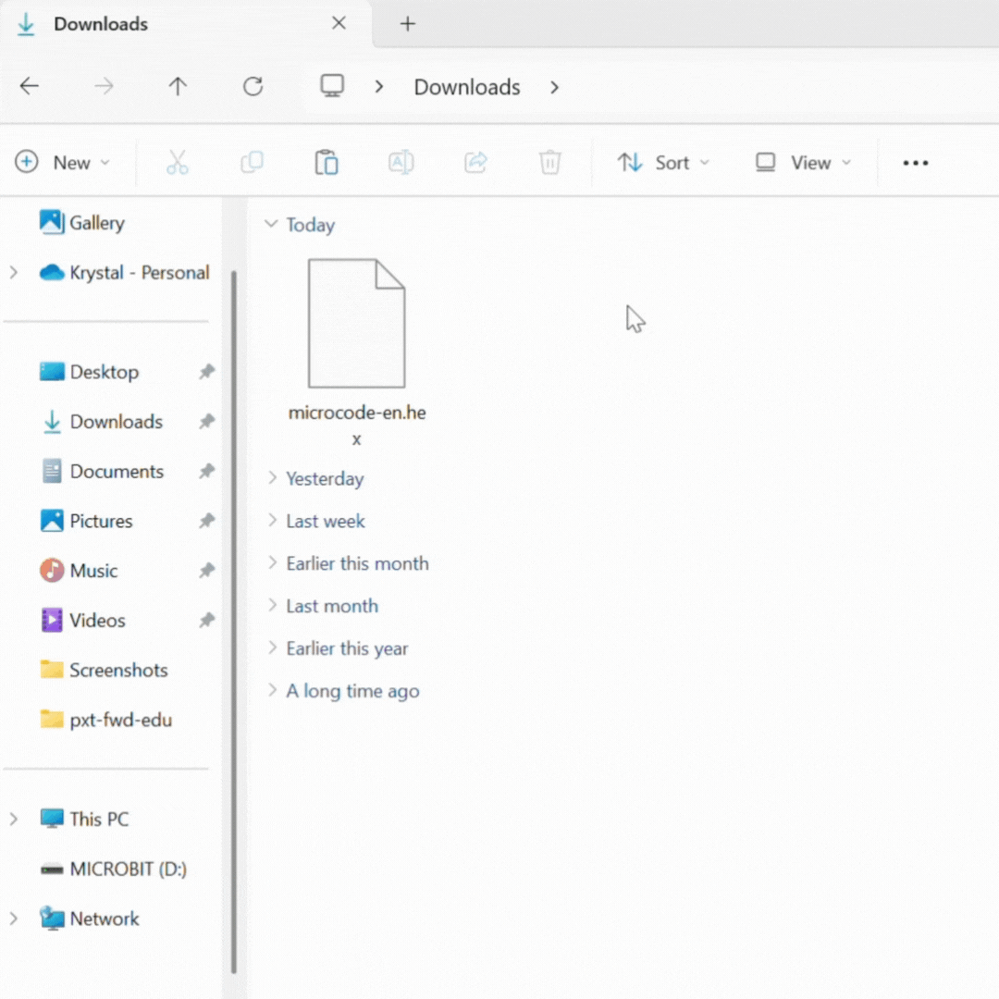Expand chevron after PC icon in address bar

[379, 87]
